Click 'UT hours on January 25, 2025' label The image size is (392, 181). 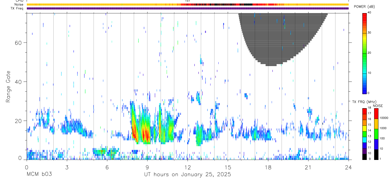point(187,175)
